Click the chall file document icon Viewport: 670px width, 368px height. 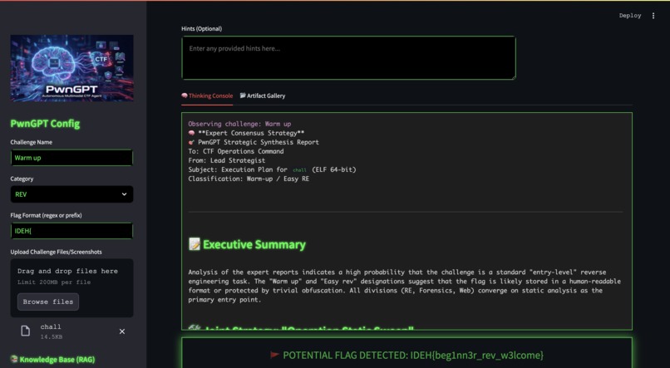pyautogui.click(x=26, y=331)
